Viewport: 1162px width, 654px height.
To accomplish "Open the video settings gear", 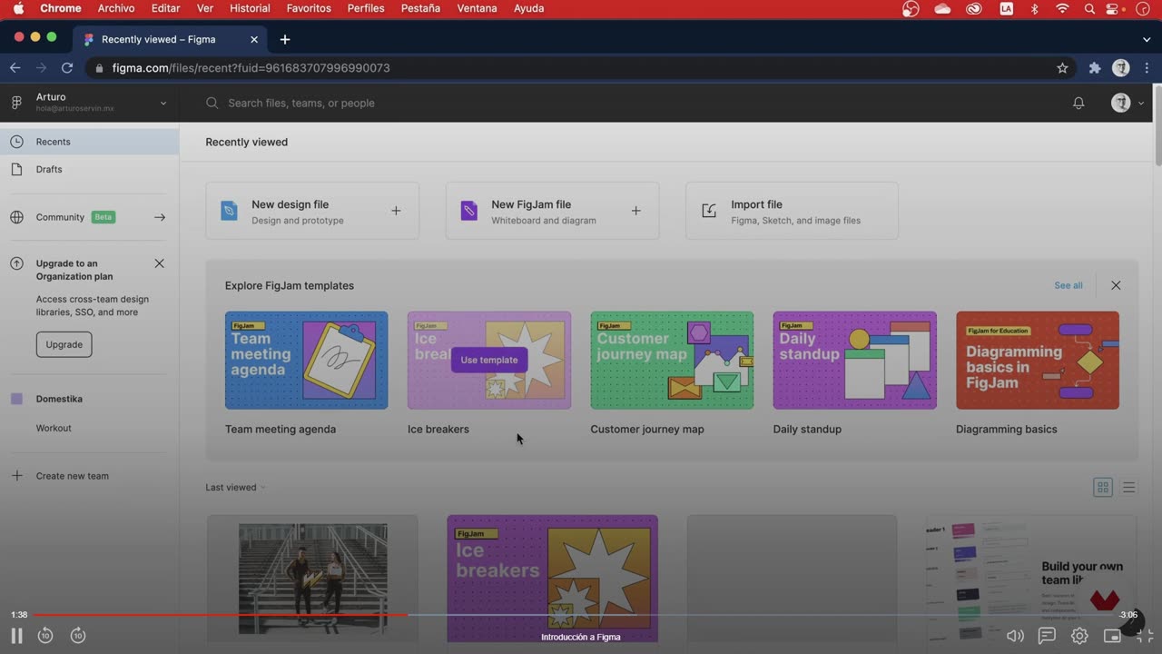I will point(1079,637).
